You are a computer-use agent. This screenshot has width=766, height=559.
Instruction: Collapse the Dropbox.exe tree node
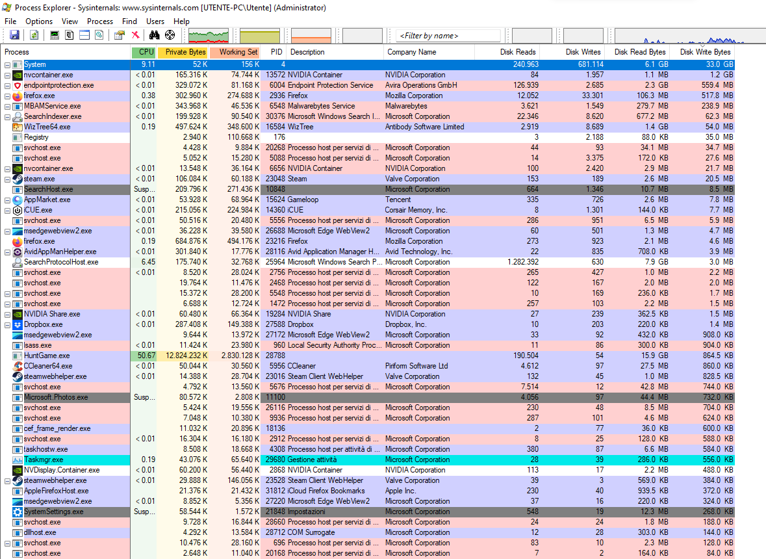click(7, 325)
